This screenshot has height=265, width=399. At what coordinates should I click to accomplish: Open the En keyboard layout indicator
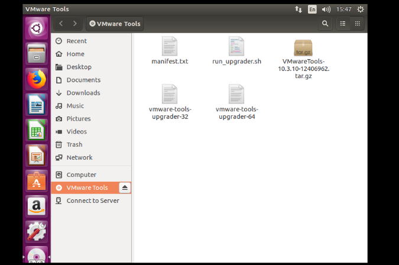(x=312, y=9)
